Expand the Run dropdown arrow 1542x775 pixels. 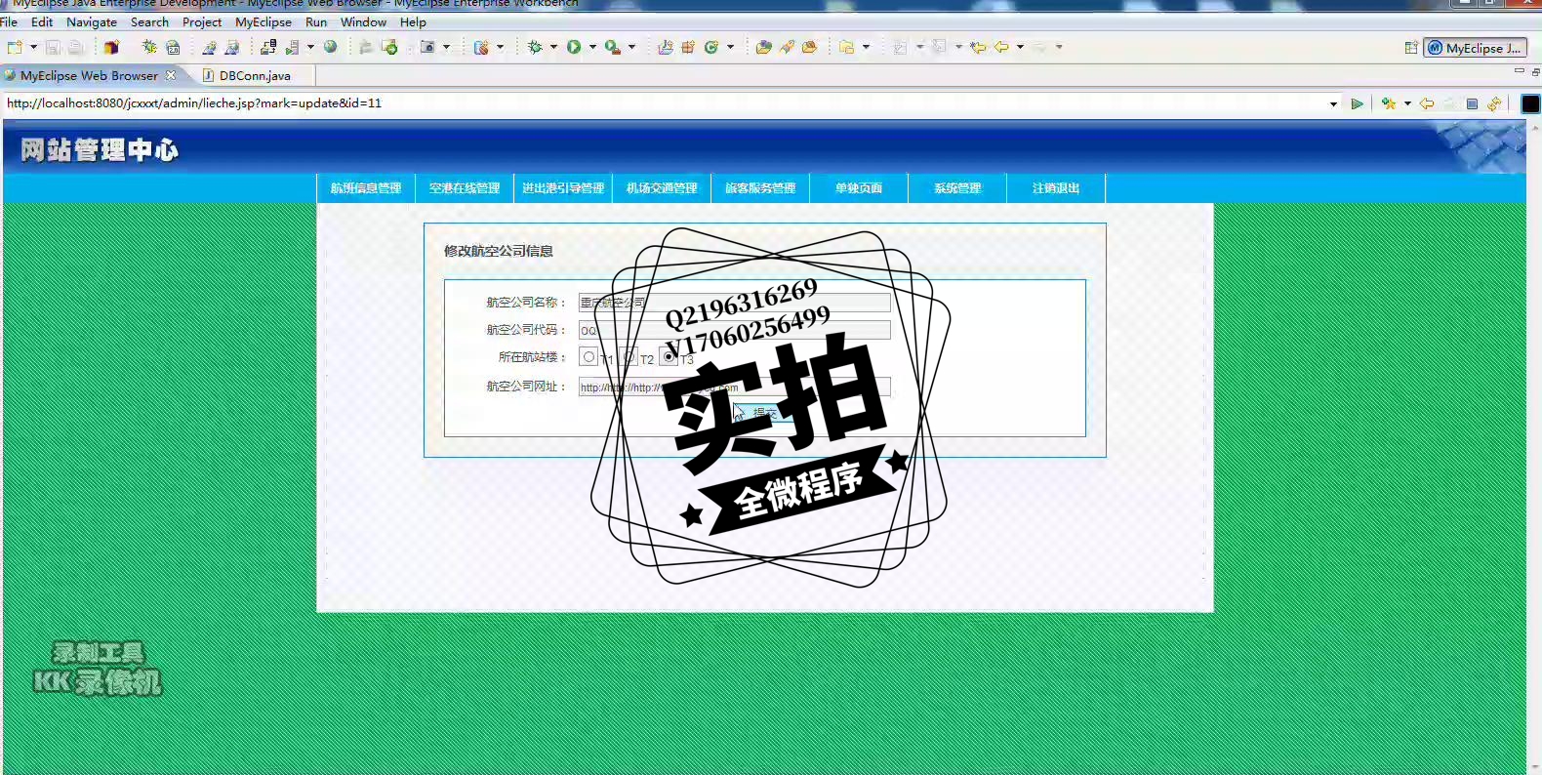592,47
